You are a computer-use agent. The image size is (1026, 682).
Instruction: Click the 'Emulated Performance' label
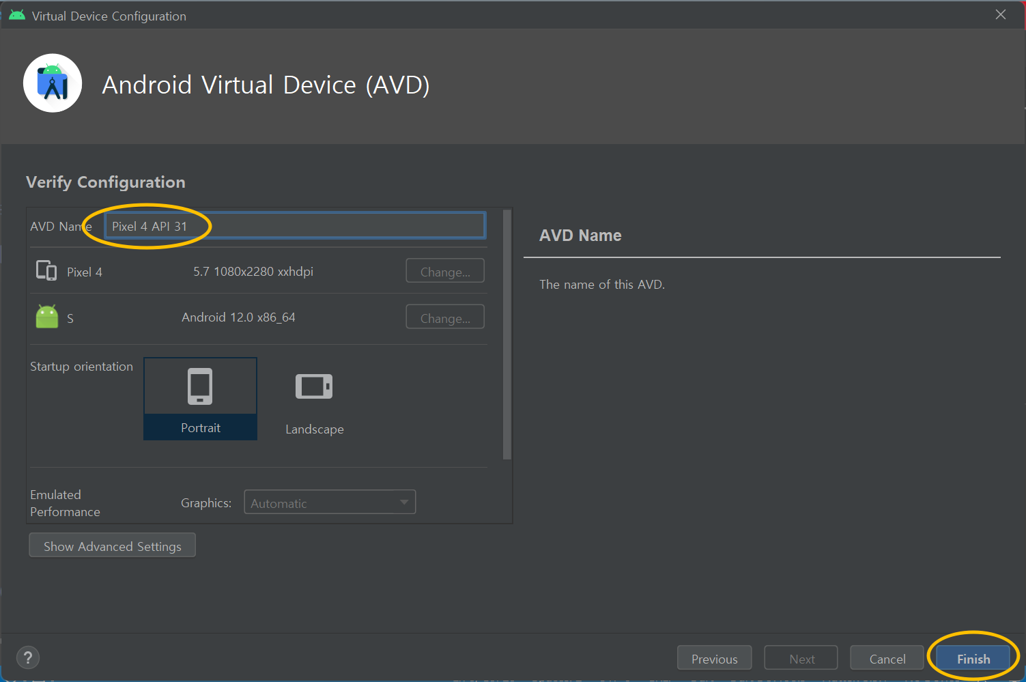click(x=65, y=502)
